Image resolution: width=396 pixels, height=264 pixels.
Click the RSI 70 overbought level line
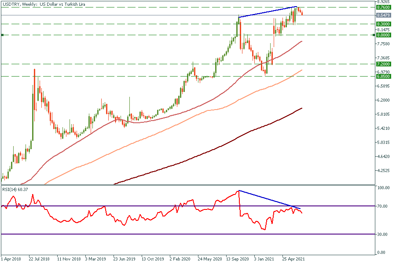click(132, 206)
